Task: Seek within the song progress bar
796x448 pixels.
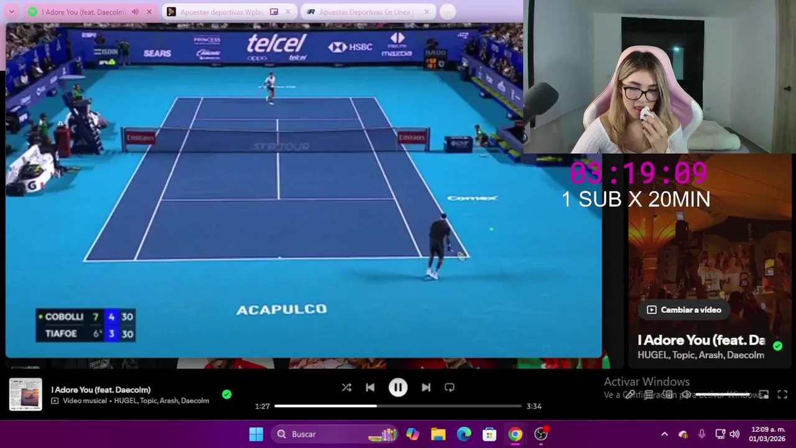Action: tap(398, 406)
